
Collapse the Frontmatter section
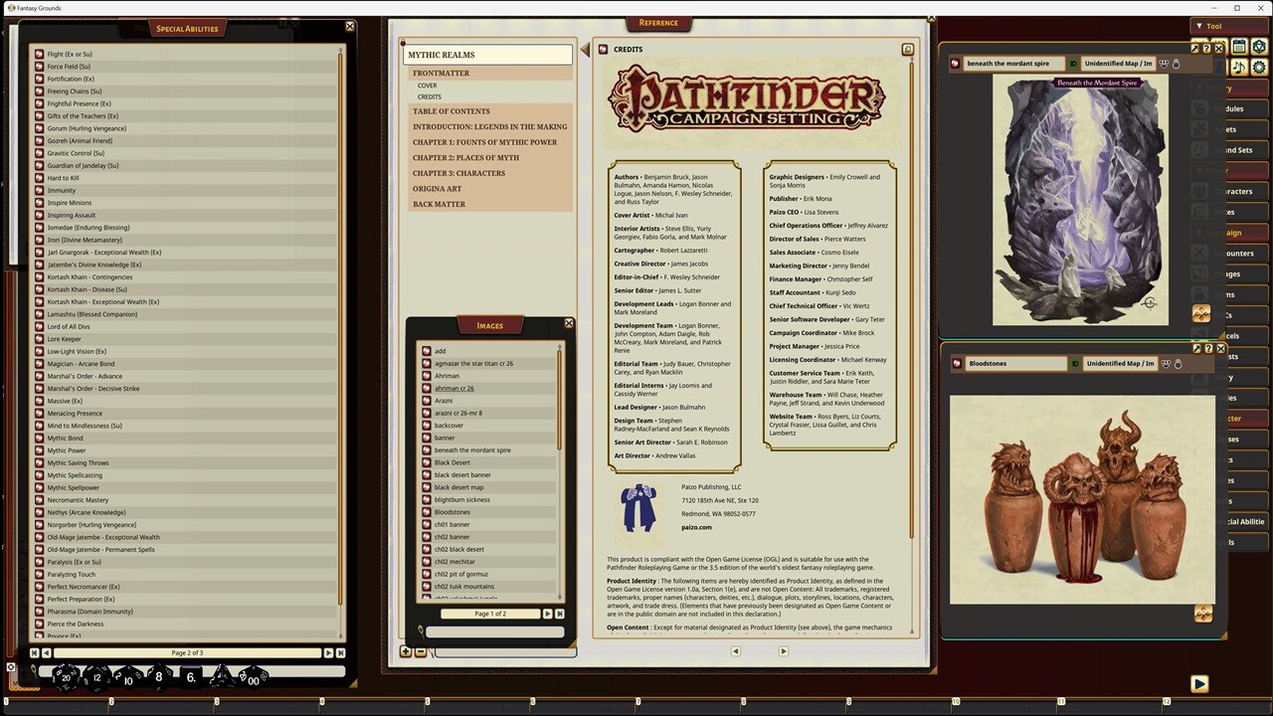[441, 73]
